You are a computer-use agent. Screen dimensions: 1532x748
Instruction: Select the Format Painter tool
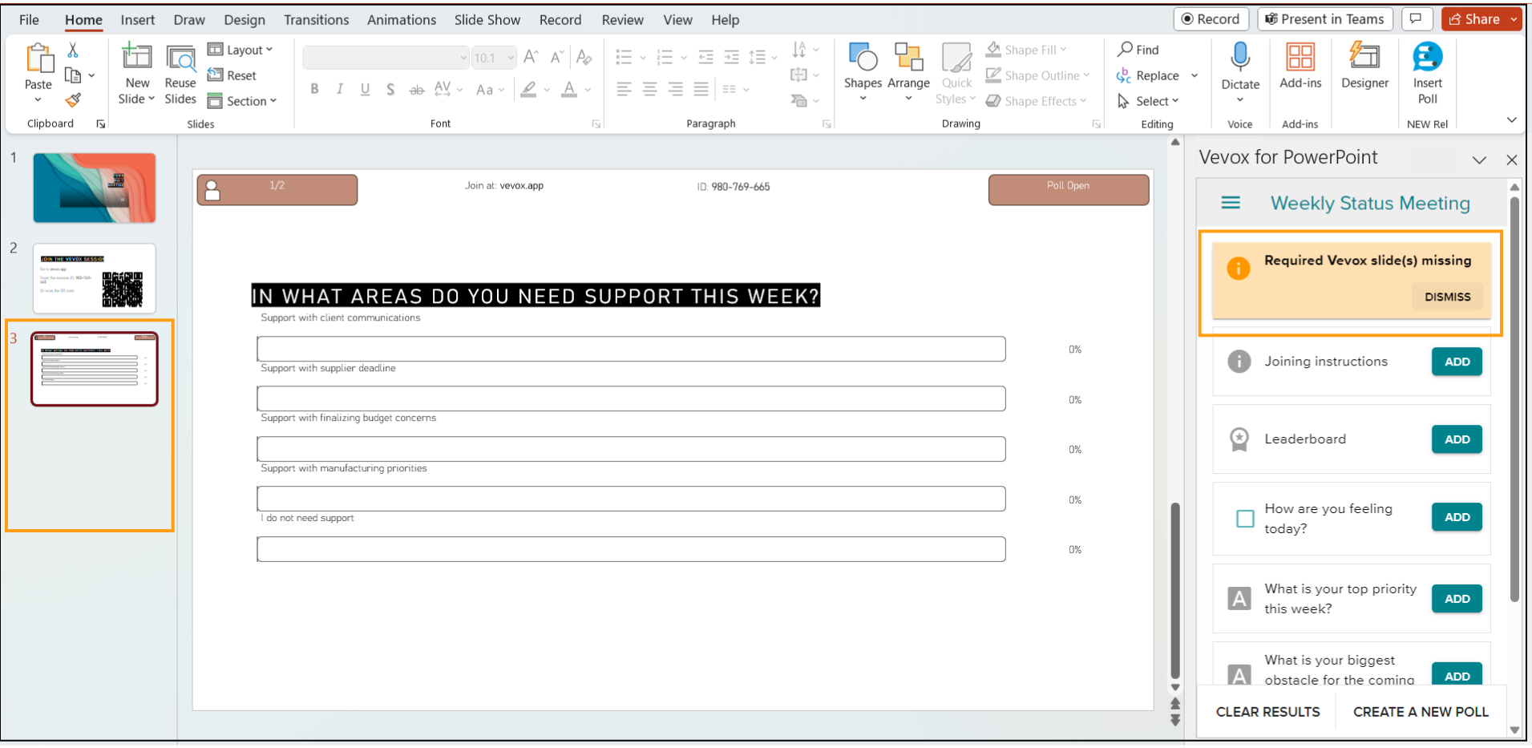[73, 99]
